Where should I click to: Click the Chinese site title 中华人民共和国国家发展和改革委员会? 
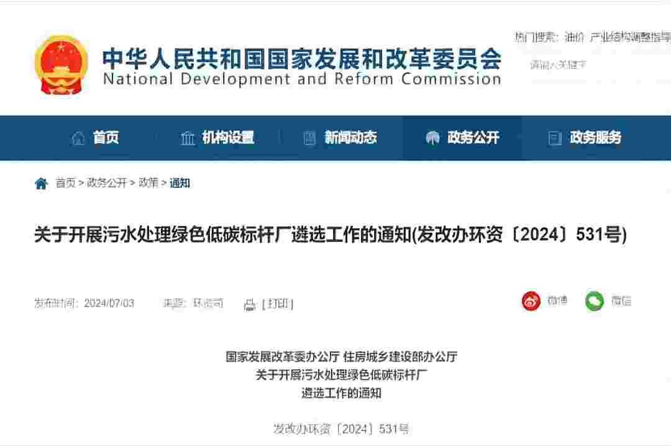coord(302,58)
